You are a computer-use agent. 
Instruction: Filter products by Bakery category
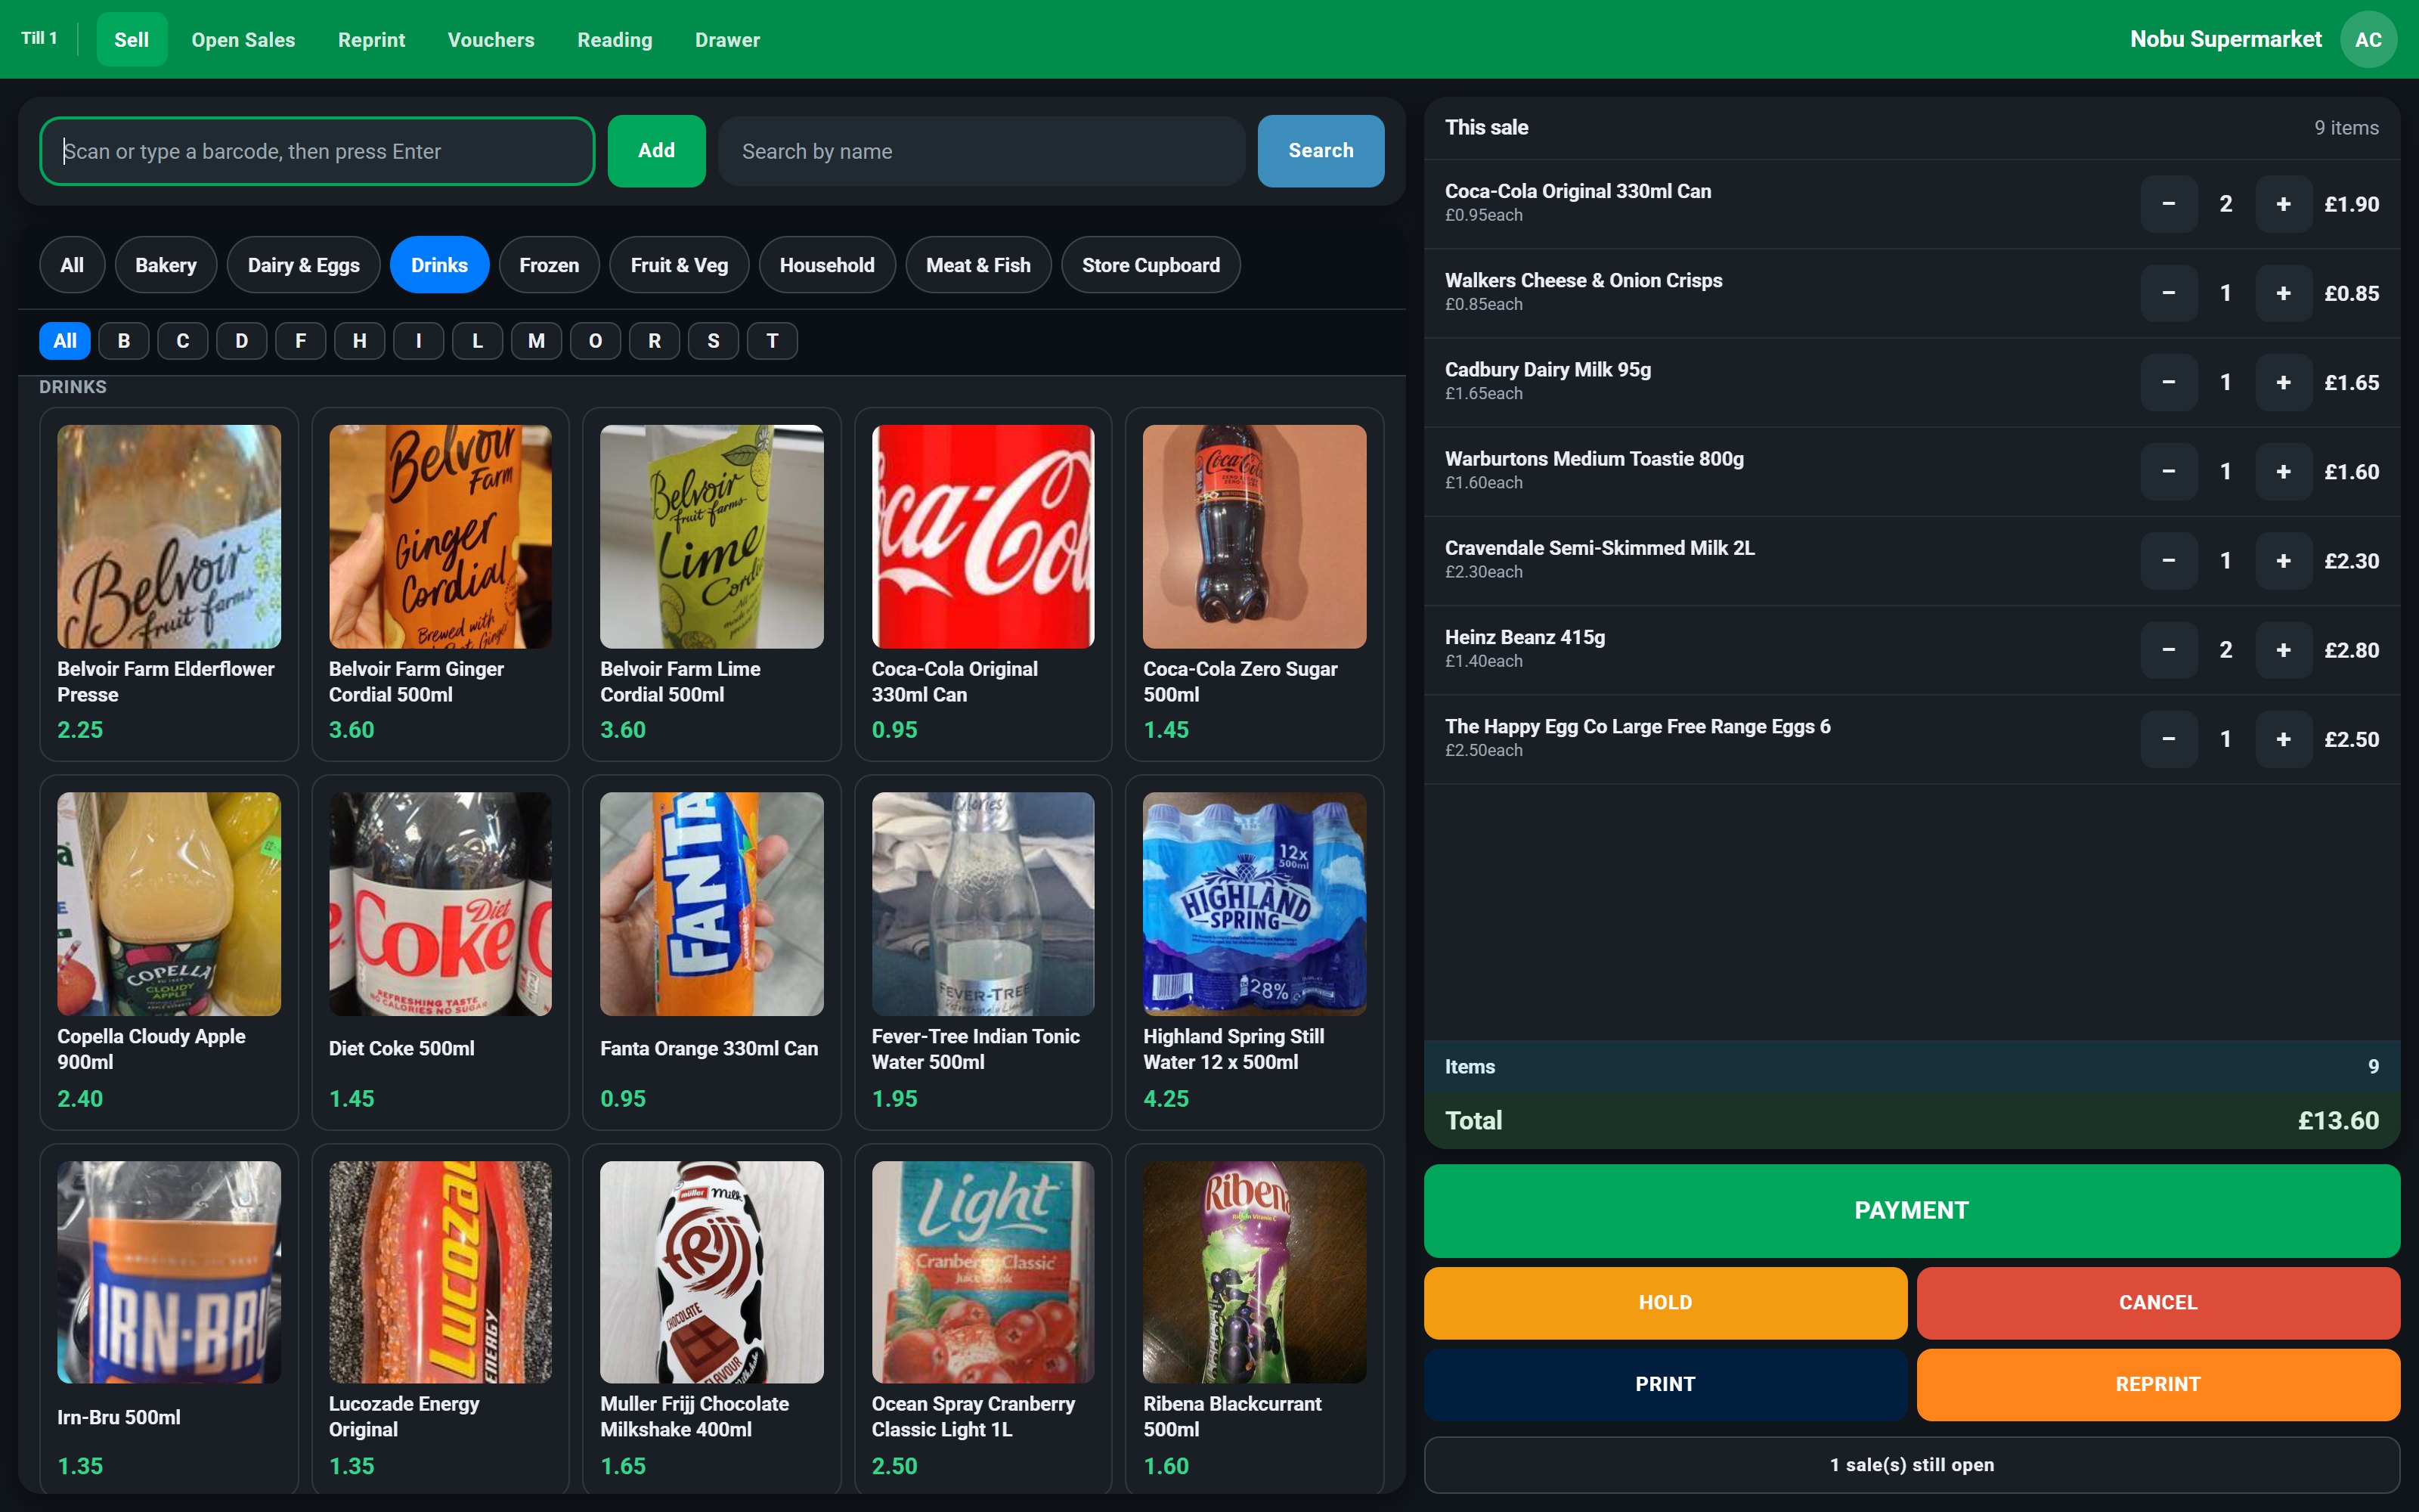(166, 265)
